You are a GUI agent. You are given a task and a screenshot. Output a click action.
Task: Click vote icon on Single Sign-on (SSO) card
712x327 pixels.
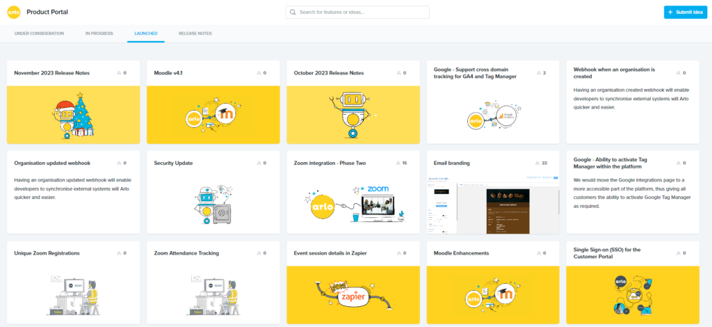[679, 253]
